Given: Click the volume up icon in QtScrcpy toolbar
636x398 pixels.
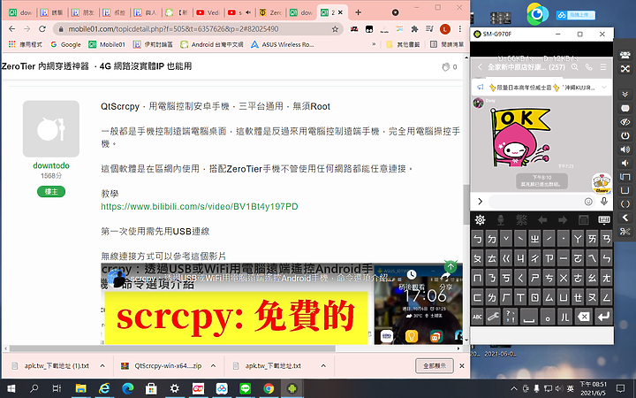Looking at the screenshot, I should [625, 149].
